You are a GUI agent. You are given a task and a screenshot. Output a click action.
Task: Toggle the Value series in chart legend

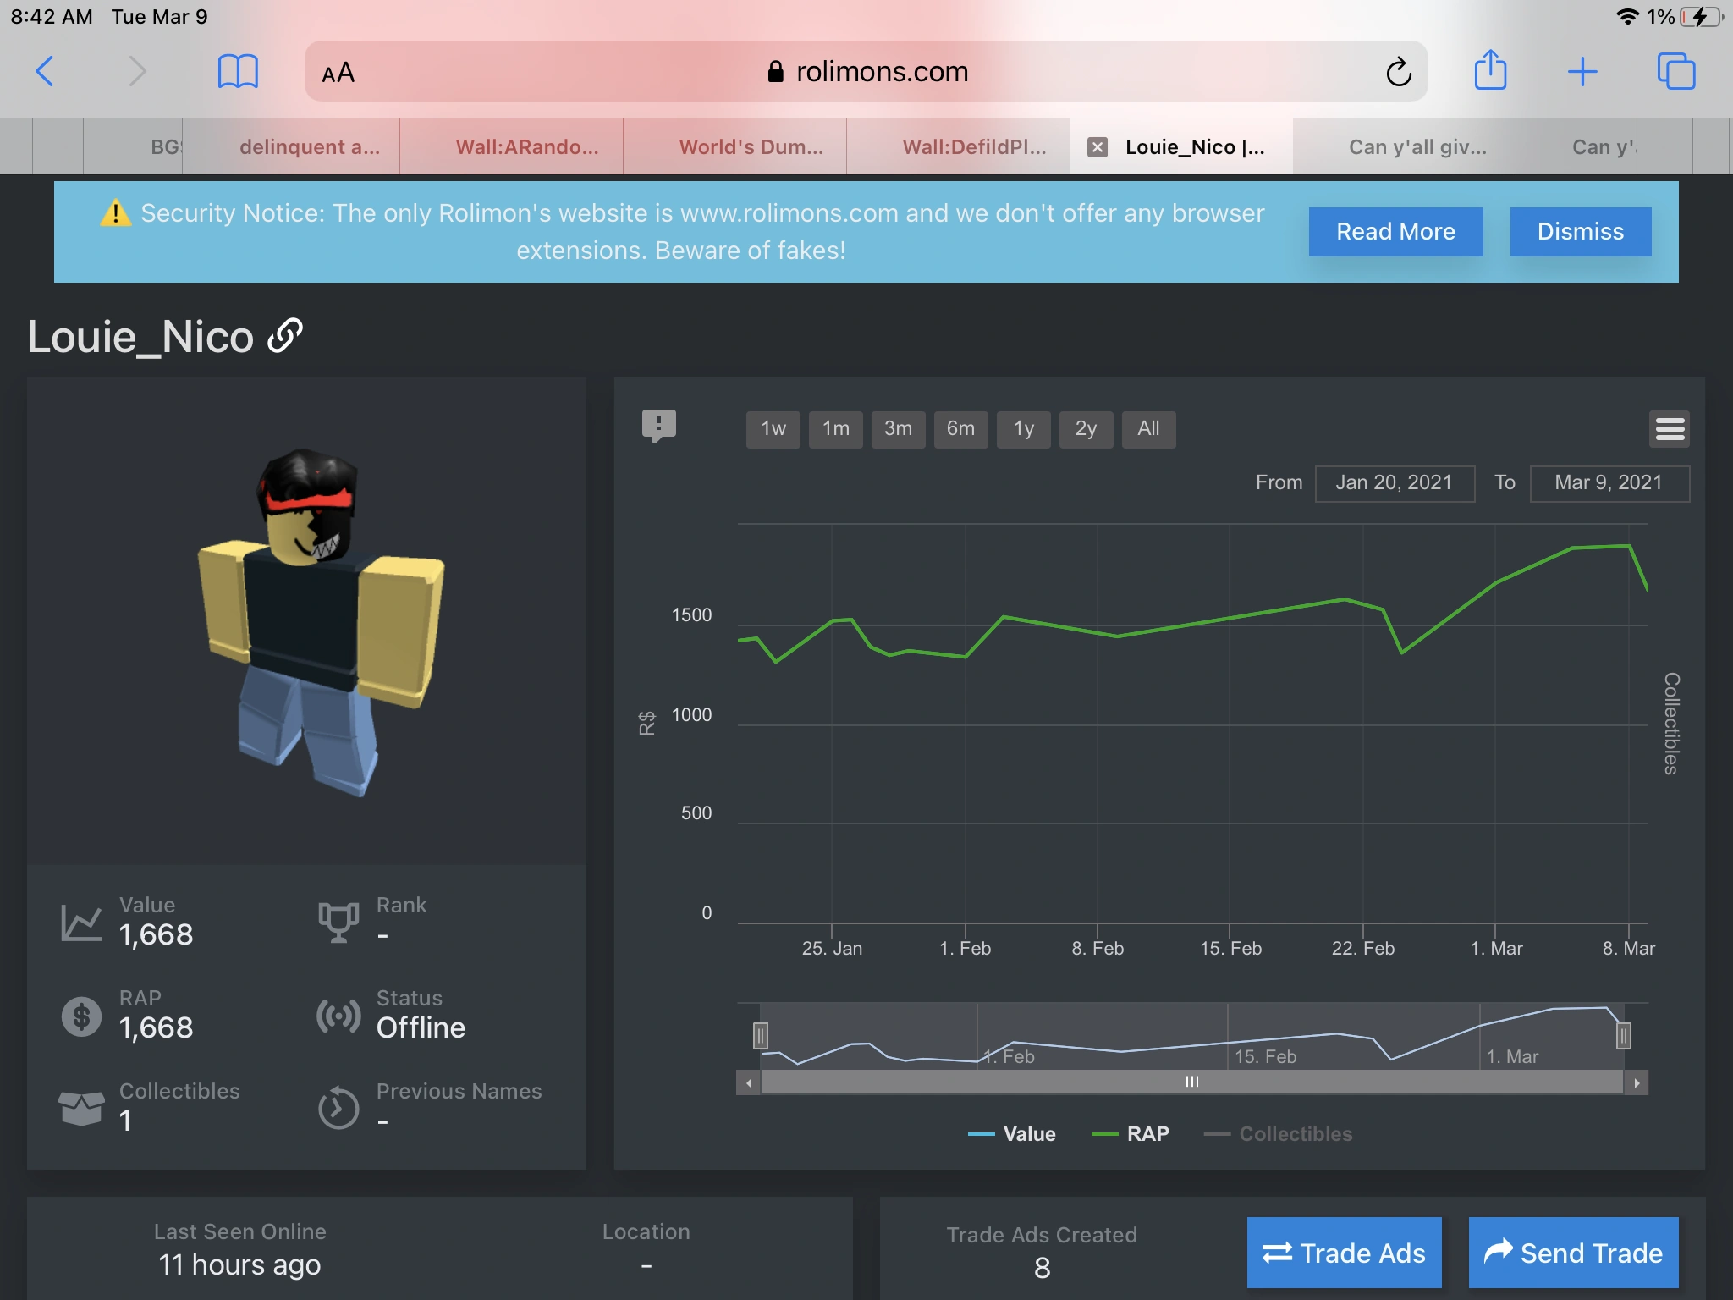pos(1015,1134)
